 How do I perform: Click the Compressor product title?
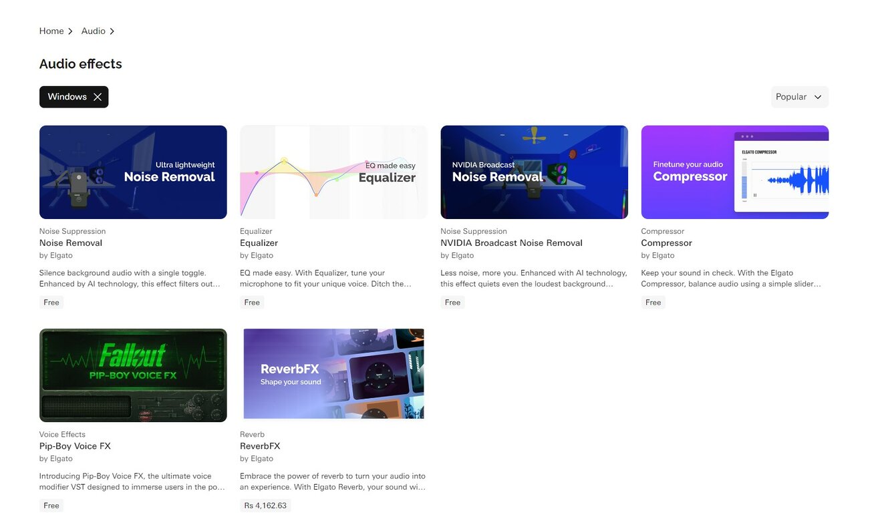pos(666,243)
